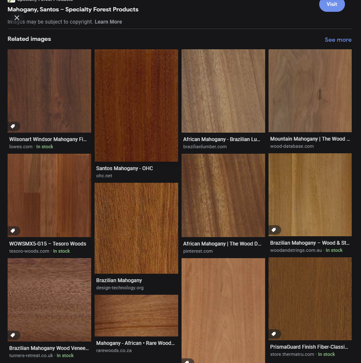The width and height of the screenshot is (361, 363).
Task: Click PrismaGuard Finish Fiber-Classi... title
Action: (x=309, y=347)
